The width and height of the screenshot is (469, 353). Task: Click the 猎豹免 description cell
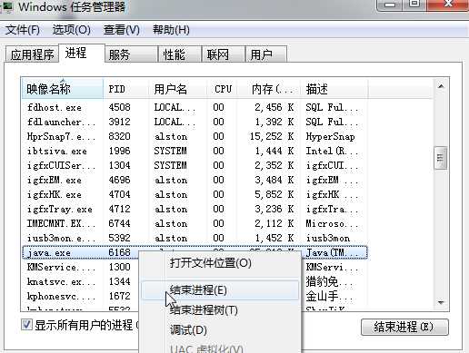coord(329,281)
